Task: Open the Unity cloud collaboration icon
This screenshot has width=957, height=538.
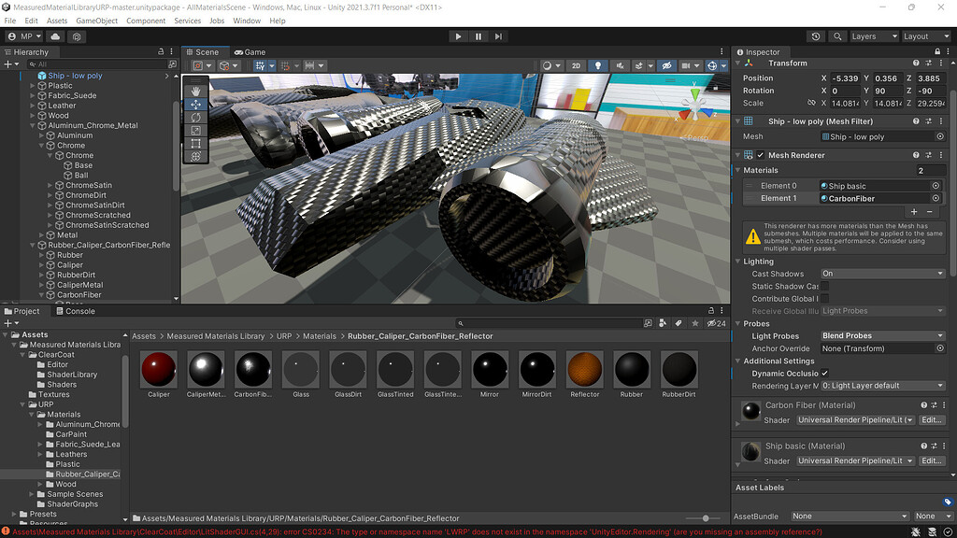Action: pos(55,36)
